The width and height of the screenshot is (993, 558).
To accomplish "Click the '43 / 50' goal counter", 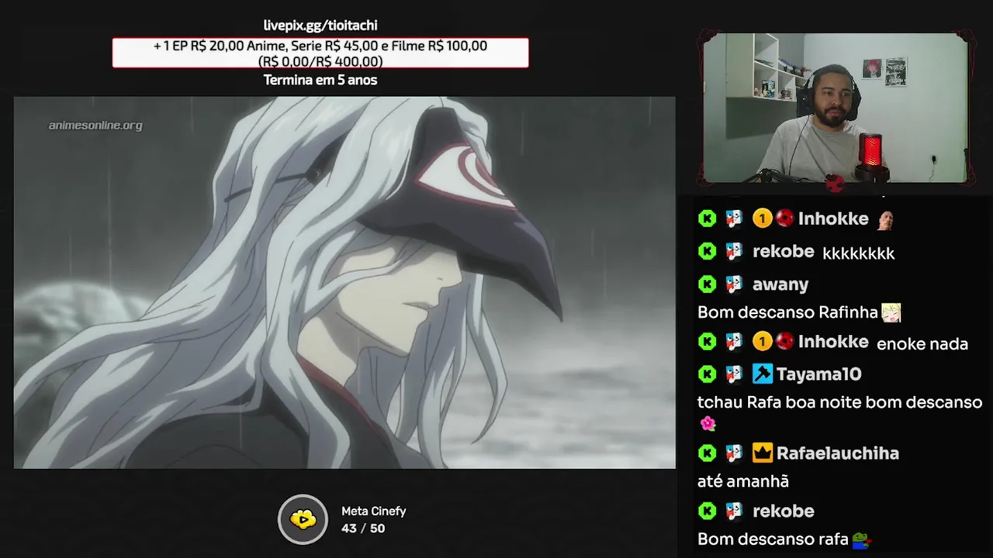I will [x=363, y=529].
